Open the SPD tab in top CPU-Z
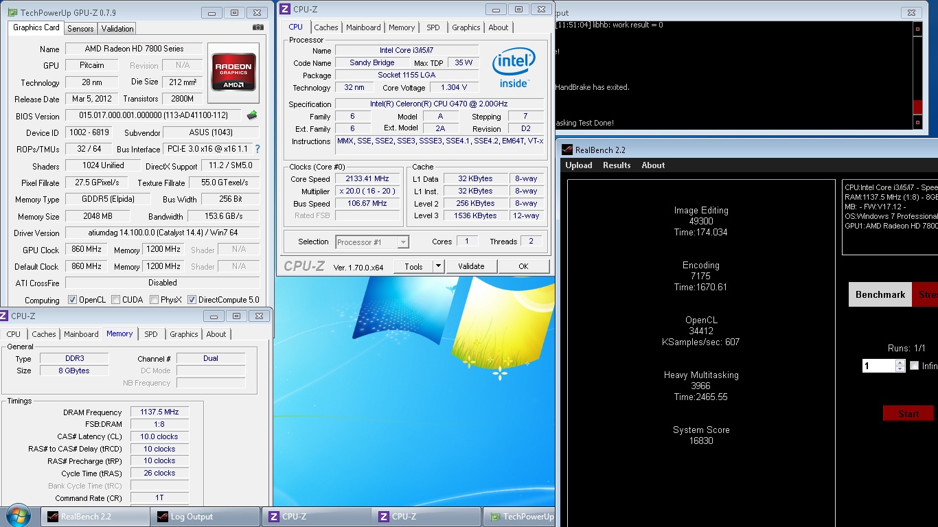Image resolution: width=938 pixels, height=527 pixels. [433, 27]
